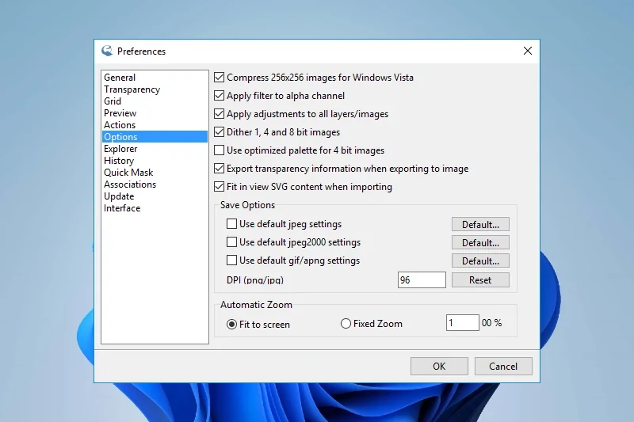This screenshot has width=634, height=422.
Task: Enable Use optimized palette for 4 bit images
Action: pos(220,150)
